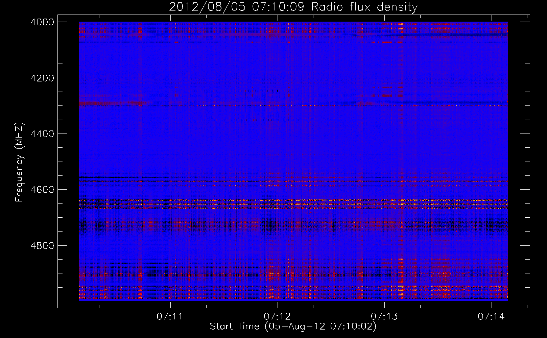Click the '4000' frequency axis label
This screenshot has height=338, width=547.
[42, 22]
